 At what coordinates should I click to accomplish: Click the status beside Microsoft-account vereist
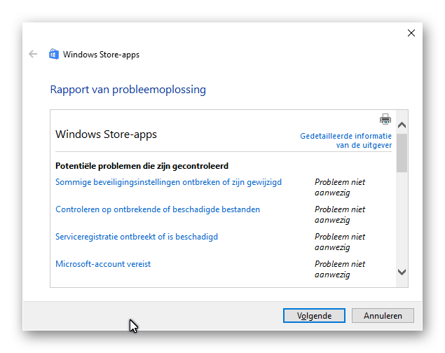point(339,270)
